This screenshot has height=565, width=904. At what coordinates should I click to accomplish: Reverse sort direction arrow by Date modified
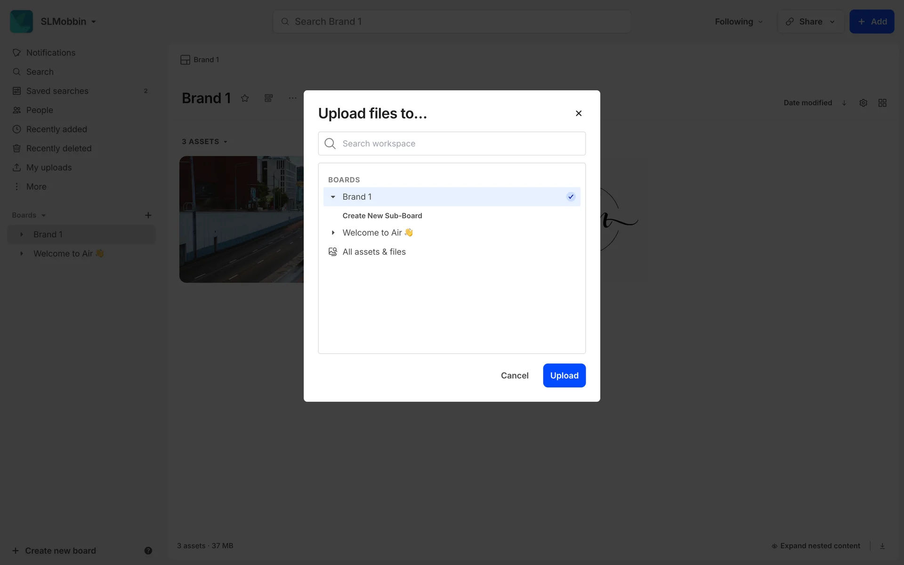click(844, 103)
